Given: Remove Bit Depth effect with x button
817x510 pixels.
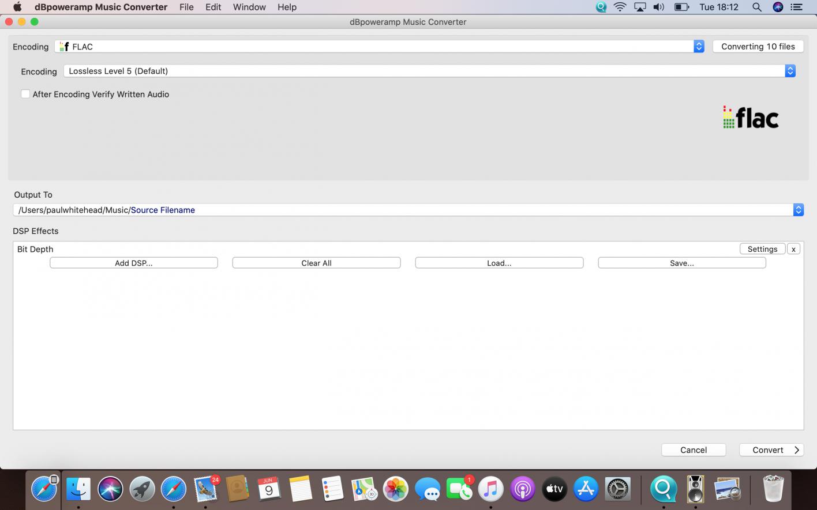Looking at the screenshot, I should tap(793, 249).
